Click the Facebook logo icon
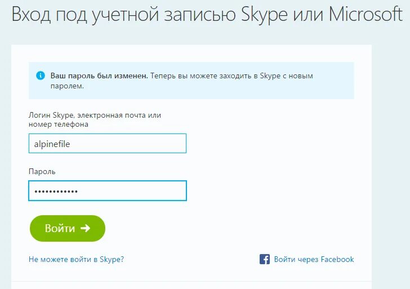This screenshot has width=410, height=289. (x=265, y=259)
